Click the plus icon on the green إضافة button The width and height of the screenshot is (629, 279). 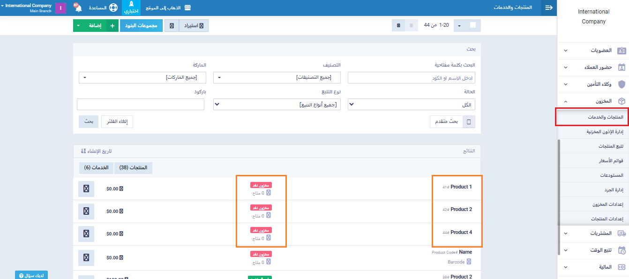click(x=112, y=26)
